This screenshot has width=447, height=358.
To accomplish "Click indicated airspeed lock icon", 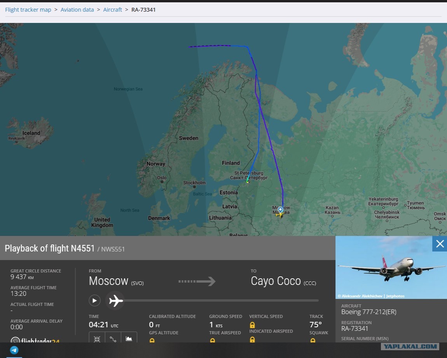I will click(x=252, y=339).
